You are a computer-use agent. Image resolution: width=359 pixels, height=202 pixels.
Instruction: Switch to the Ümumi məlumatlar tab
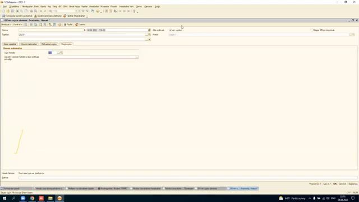(x=29, y=44)
